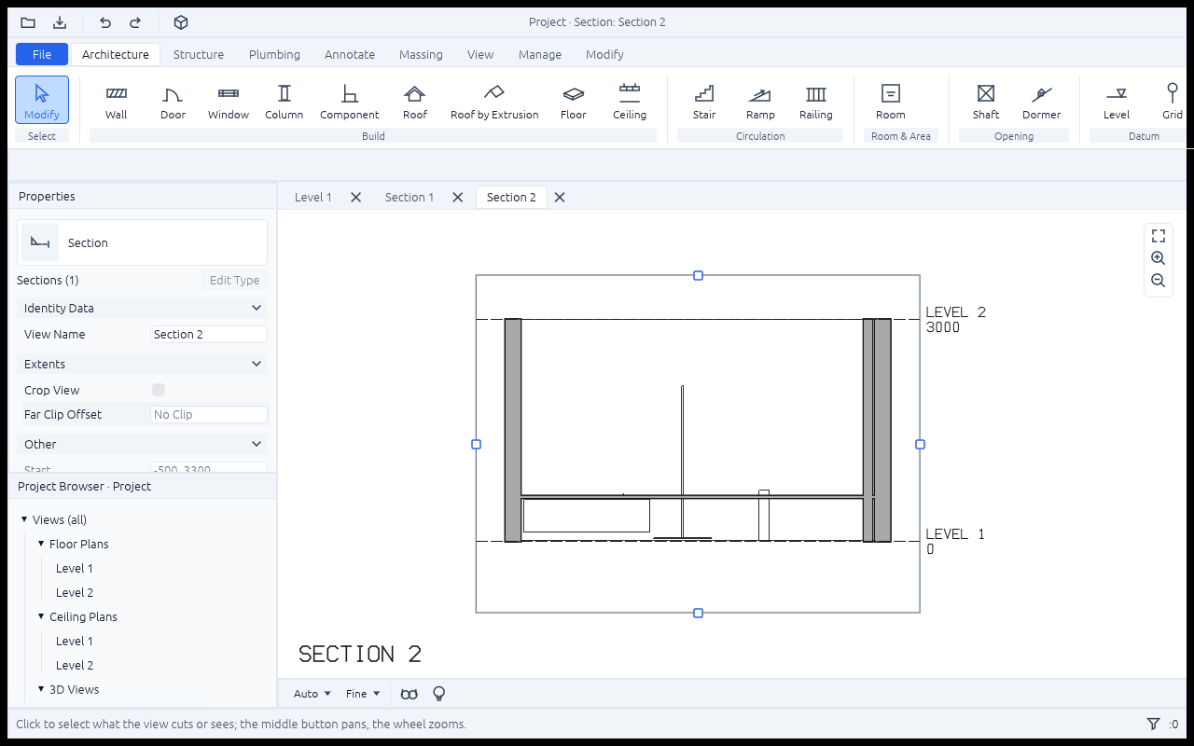Screen dimensions: 1194x746
Task: Click the zoom-to-fit icon in view
Action: (1159, 236)
